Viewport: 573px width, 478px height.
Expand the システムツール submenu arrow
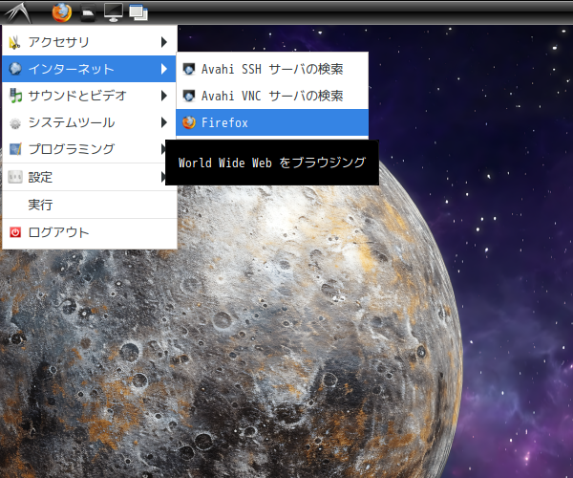[x=164, y=122]
